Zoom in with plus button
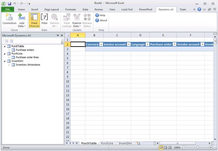 point(211,148)
